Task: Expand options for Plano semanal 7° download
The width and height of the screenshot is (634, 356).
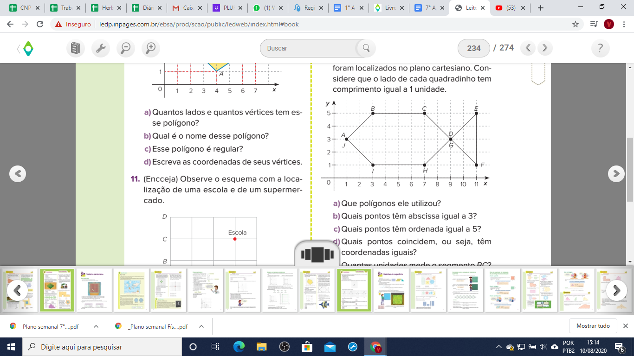Action: click(96, 326)
